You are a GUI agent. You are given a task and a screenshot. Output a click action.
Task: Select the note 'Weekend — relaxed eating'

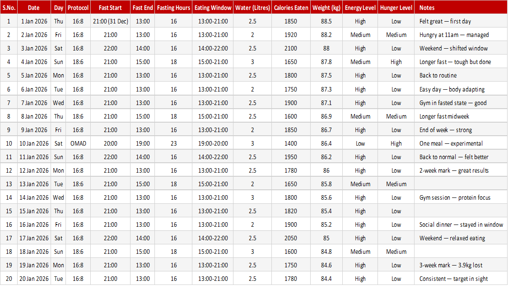pyautogui.click(x=452, y=238)
